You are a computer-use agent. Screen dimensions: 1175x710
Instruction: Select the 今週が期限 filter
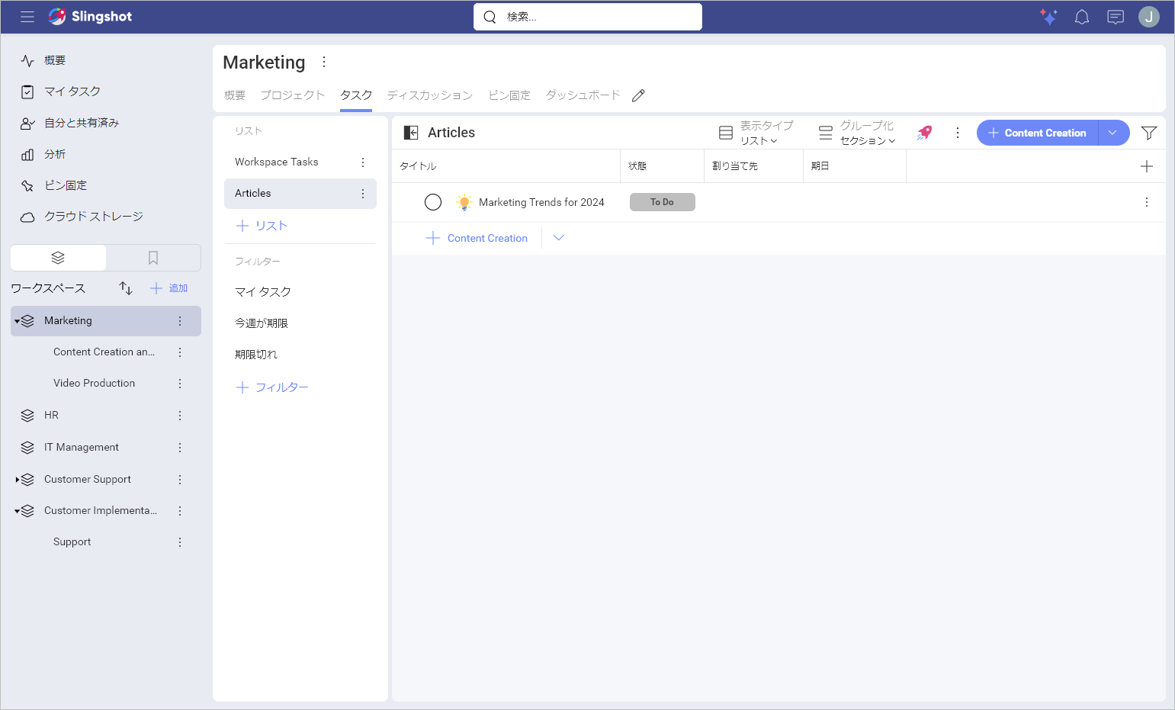coord(262,323)
